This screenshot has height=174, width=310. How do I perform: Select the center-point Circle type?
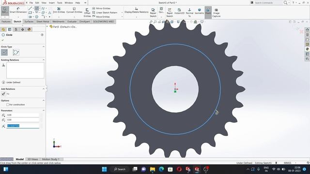point(4,53)
